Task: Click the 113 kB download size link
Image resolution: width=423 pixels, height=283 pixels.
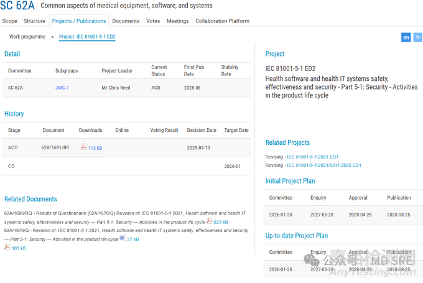Action: pos(95,148)
